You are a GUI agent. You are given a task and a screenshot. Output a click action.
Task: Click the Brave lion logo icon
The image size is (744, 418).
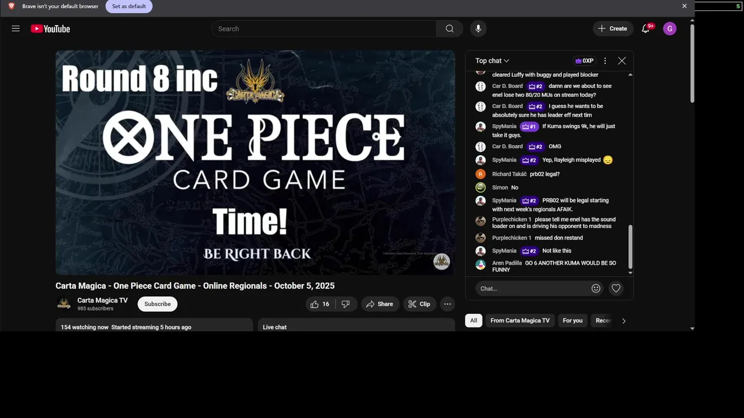point(11,6)
